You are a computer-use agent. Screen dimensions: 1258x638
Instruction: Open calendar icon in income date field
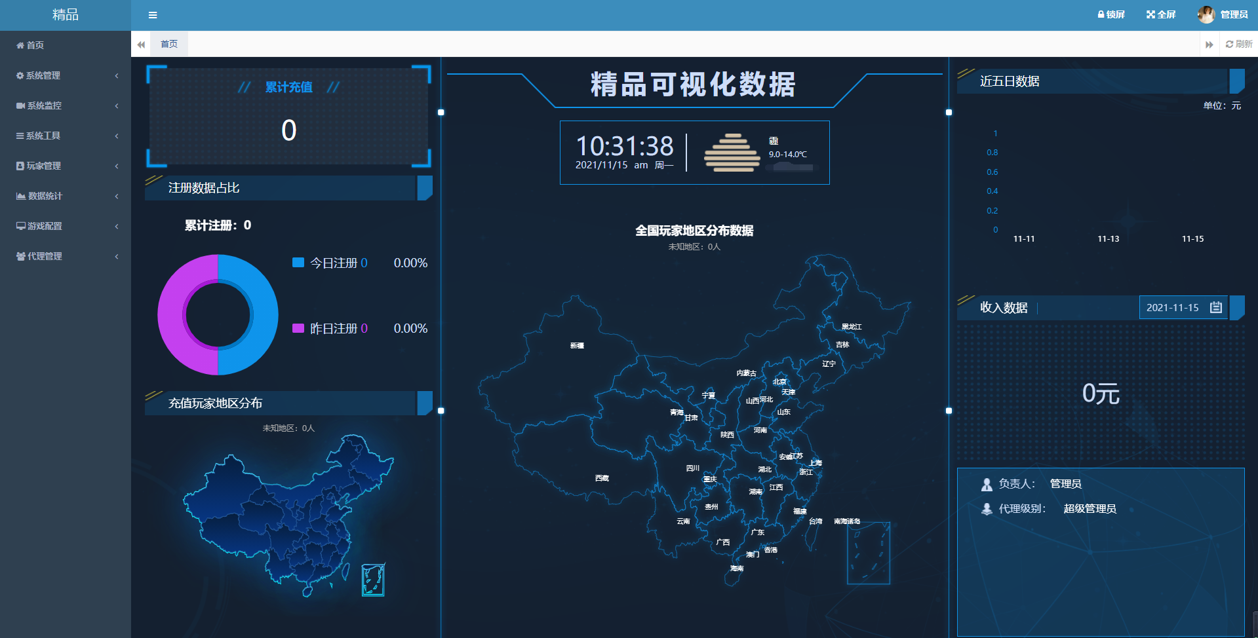pos(1216,307)
